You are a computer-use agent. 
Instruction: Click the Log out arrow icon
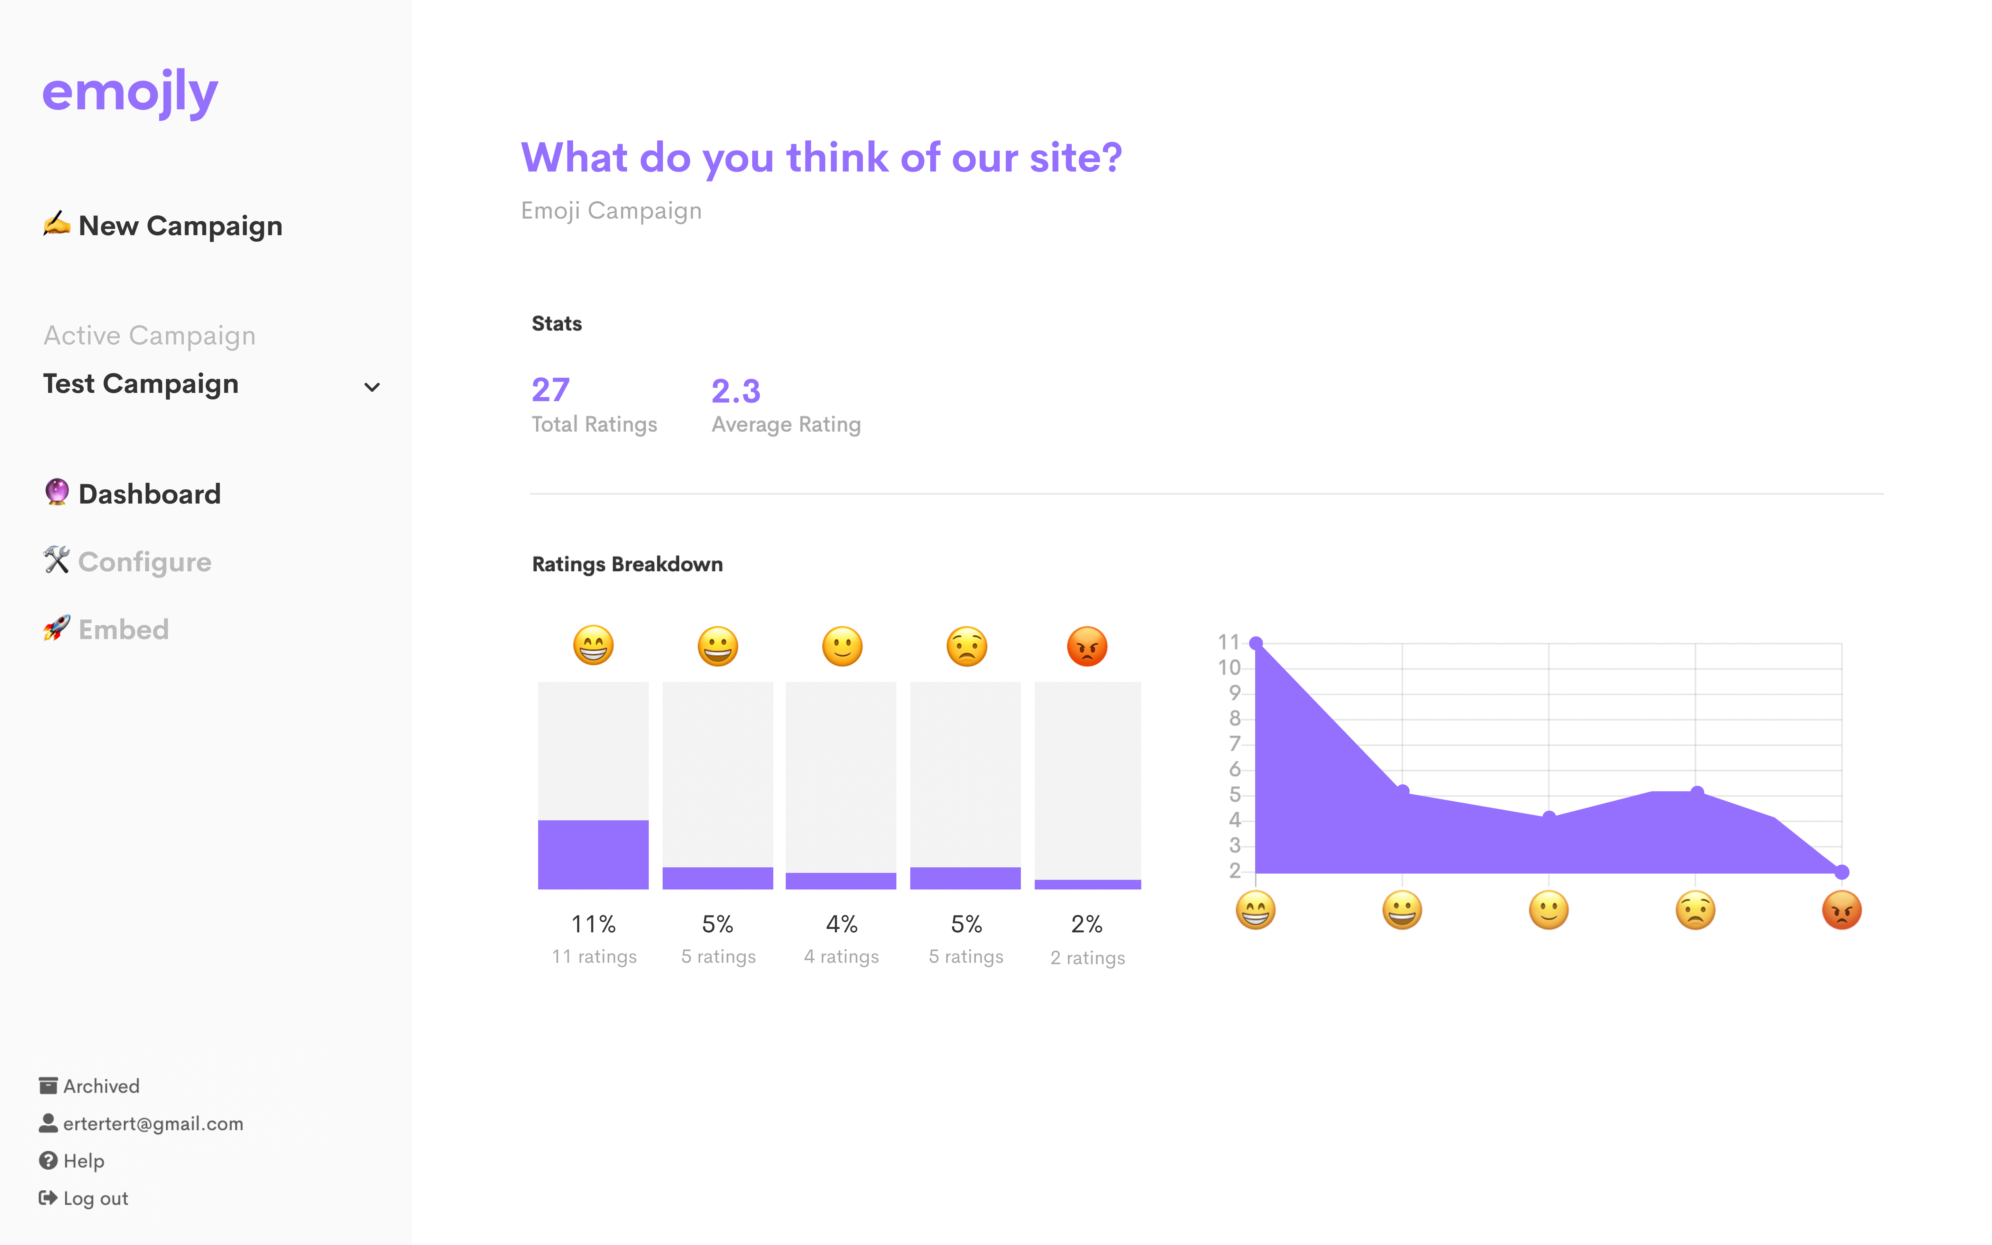click(48, 1198)
